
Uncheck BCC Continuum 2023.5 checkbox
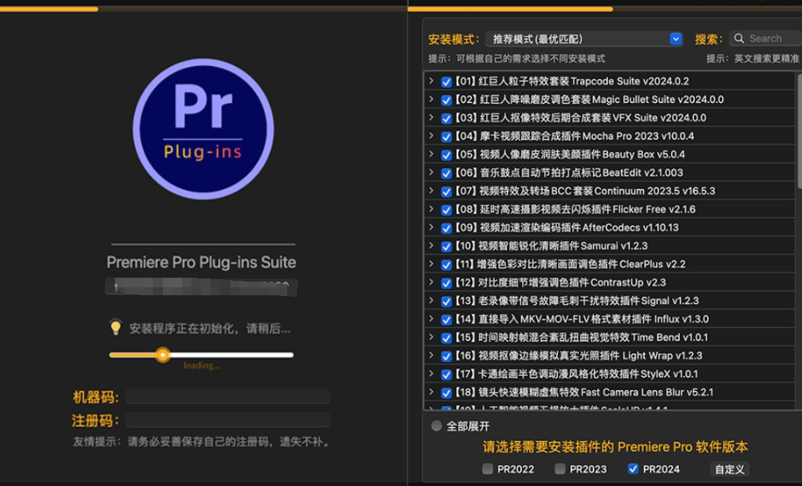[x=446, y=192]
